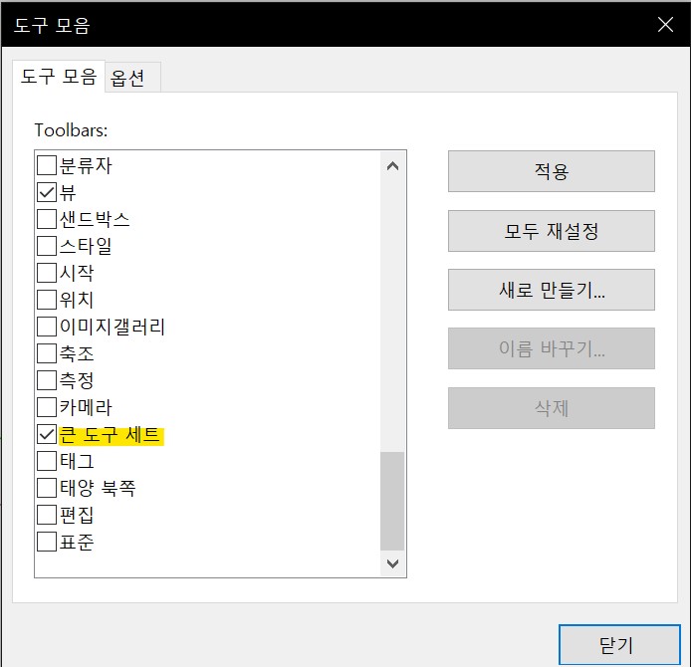The width and height of the screenshot is (691, 667).
Task: Uncheck the 큰 도구 세트 checkbox
Action: [47, 434]
